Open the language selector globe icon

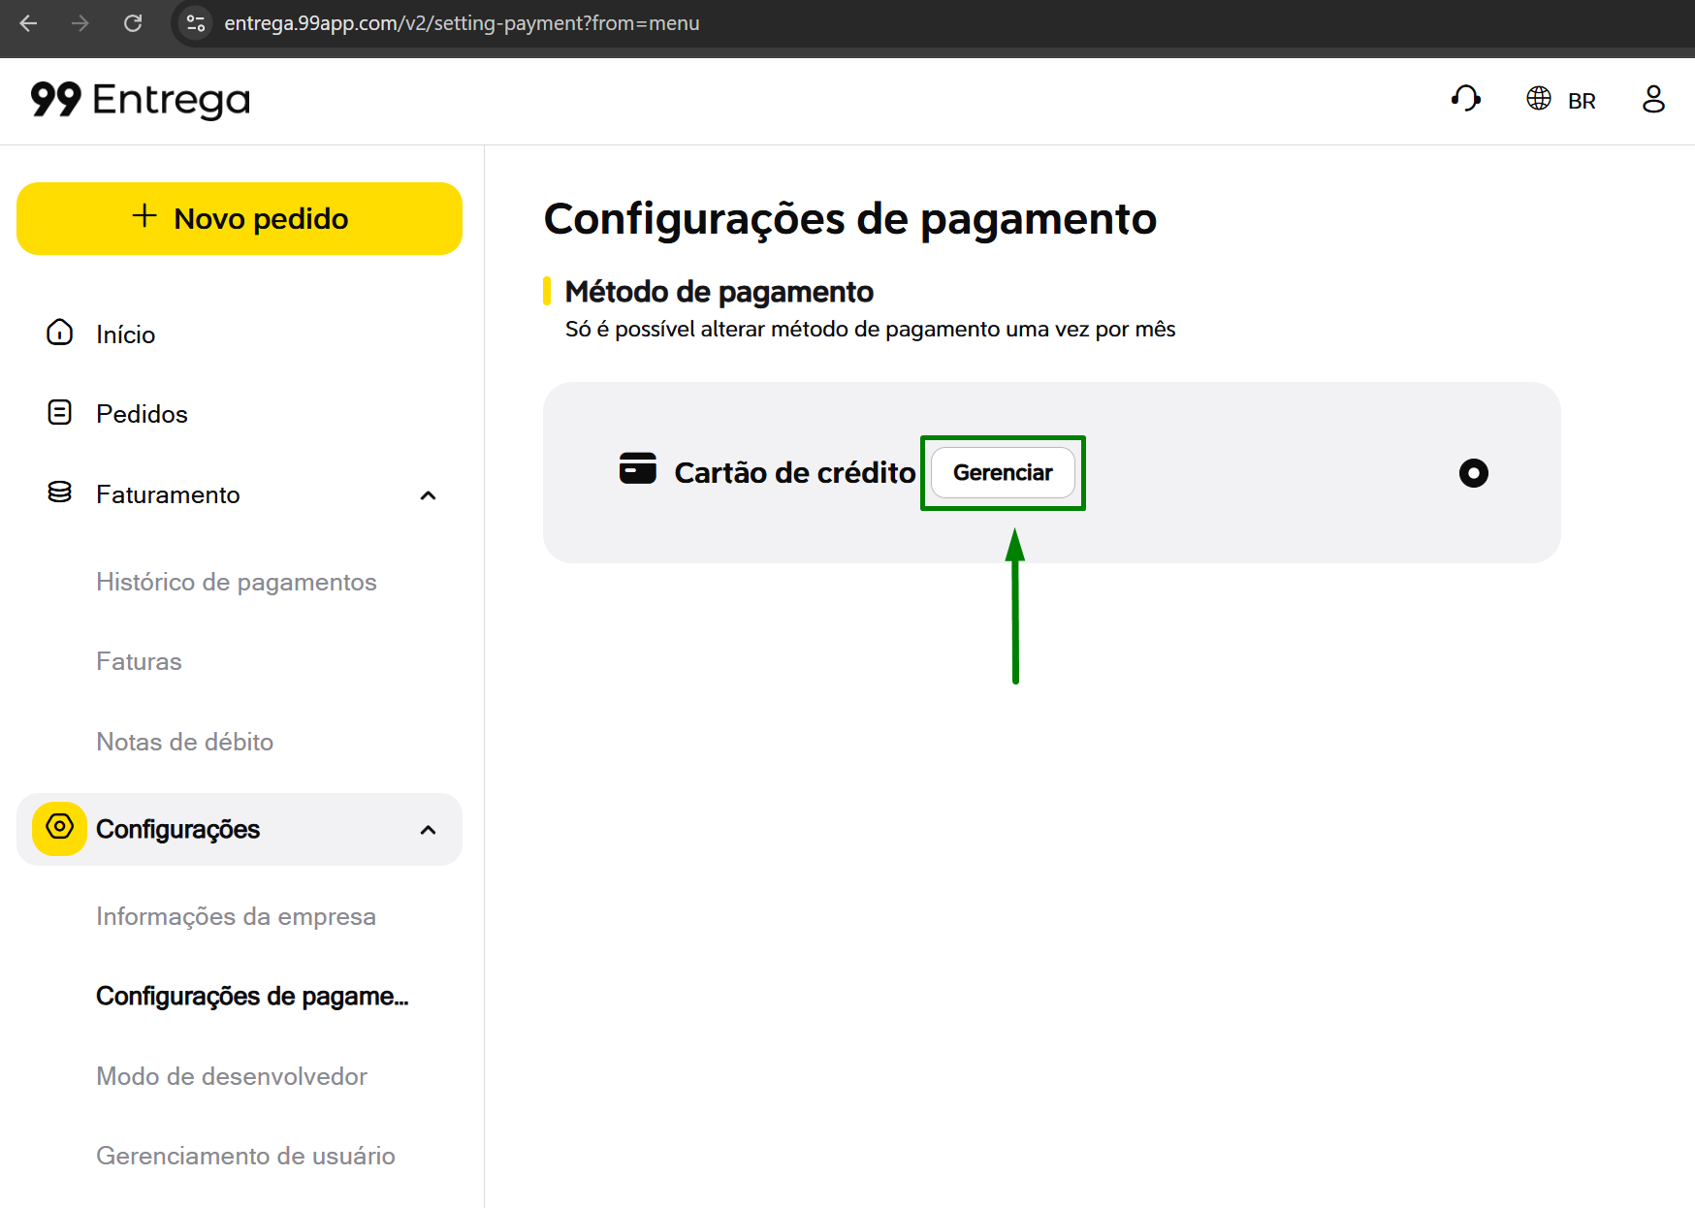pyautogui.click(x=1538, y=99)
